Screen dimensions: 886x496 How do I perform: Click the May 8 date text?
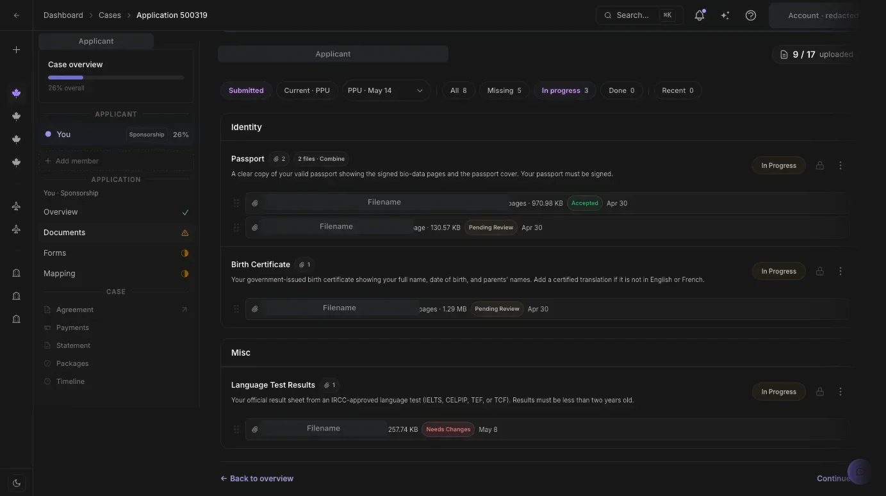pyautogui.click(x=488, y=429)
